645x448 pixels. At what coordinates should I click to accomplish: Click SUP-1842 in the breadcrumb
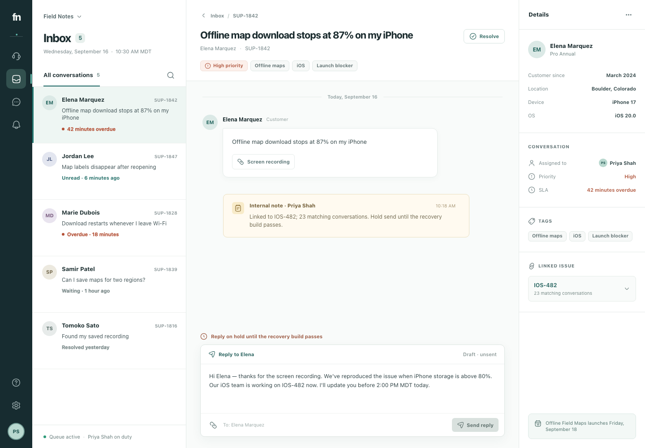click(x=245, y=16)
